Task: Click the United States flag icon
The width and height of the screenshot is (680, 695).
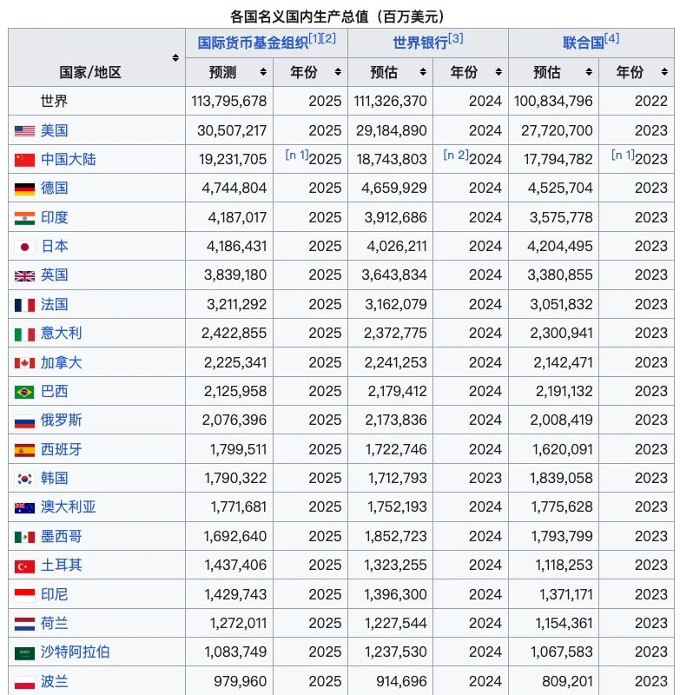Action: tap(24, 131)
